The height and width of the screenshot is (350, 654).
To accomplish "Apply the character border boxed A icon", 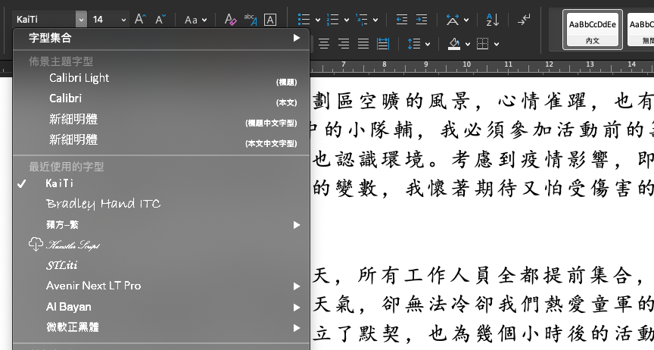I will point(270,20).
